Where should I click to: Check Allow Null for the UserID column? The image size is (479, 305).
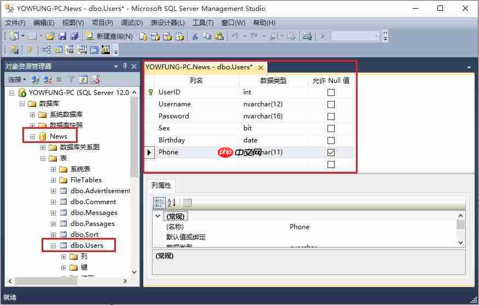(x=331, y=92)
